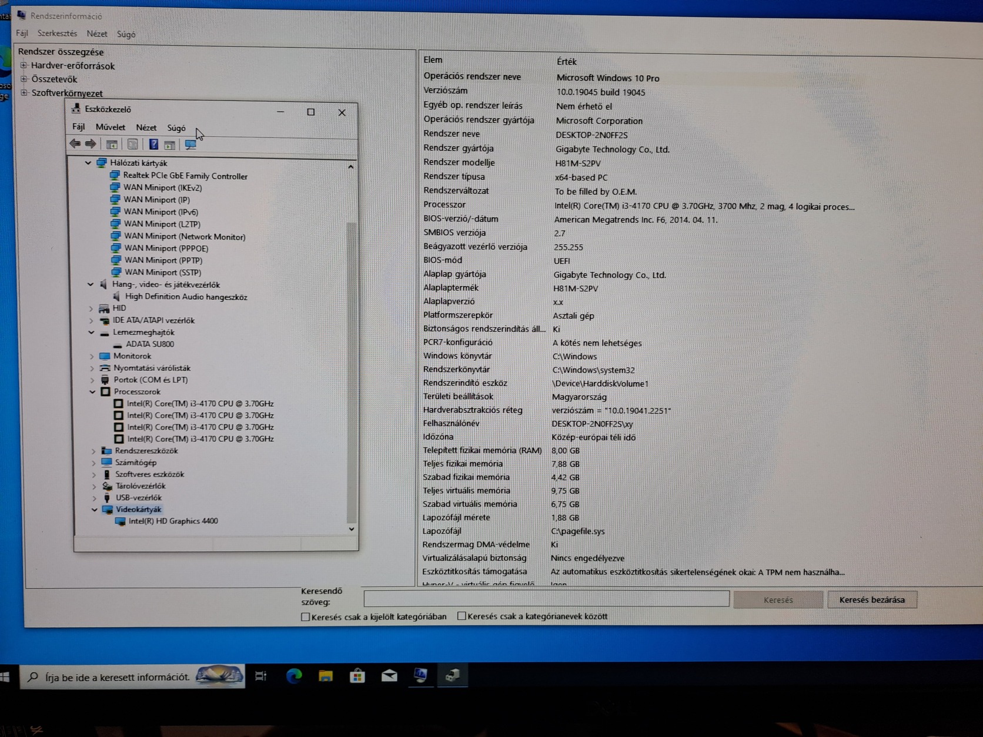Open Művelet menu in Eszközkezelő
This screenshot has width=983, height=737.
(111, 127)
